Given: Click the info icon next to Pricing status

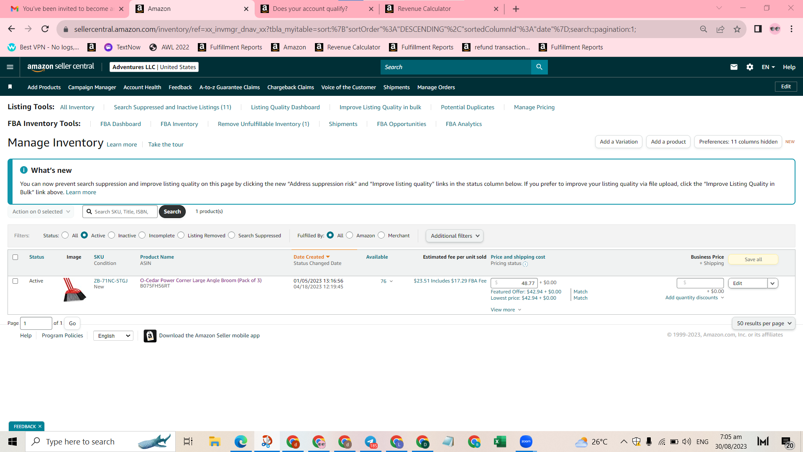Looking at the screenshot, I should (x=525, y=264).
